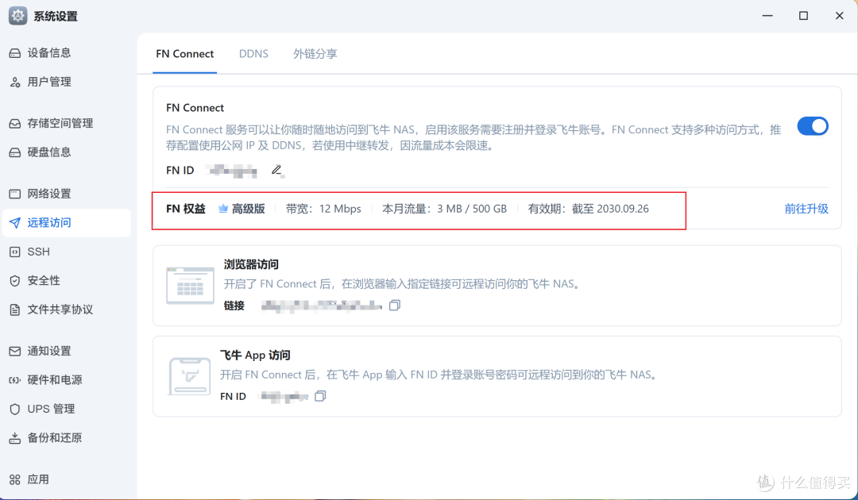
Task: Click the UPS 管理 icon
Action: [15, 410]
